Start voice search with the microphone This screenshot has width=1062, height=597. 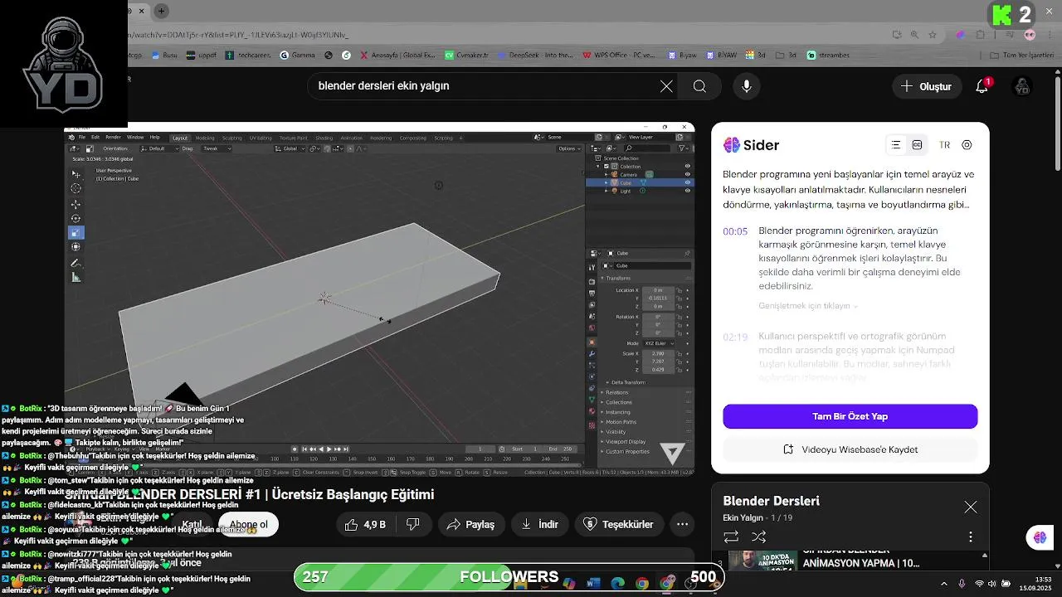[747, 86]
